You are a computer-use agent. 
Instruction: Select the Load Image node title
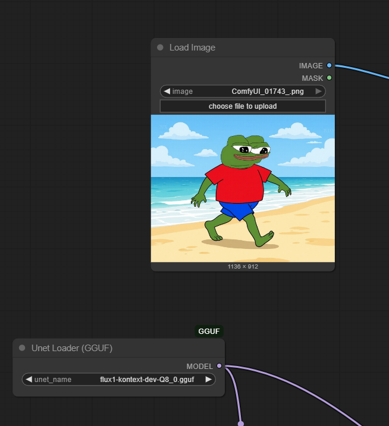pos(192,48)
